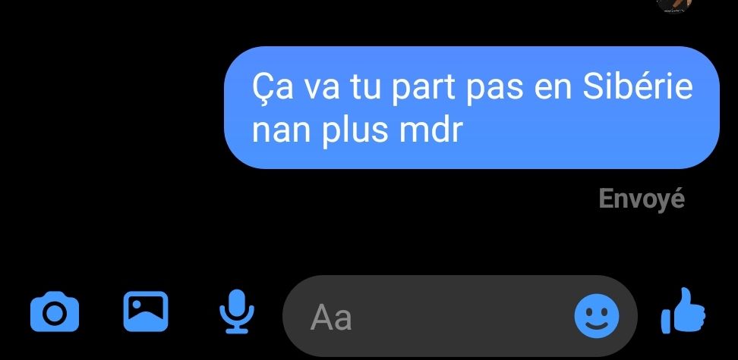Image resolution: width=738 pixels, height=360 pixels.
Task: Open the photo gallery picker
Action: click(146, 311)
